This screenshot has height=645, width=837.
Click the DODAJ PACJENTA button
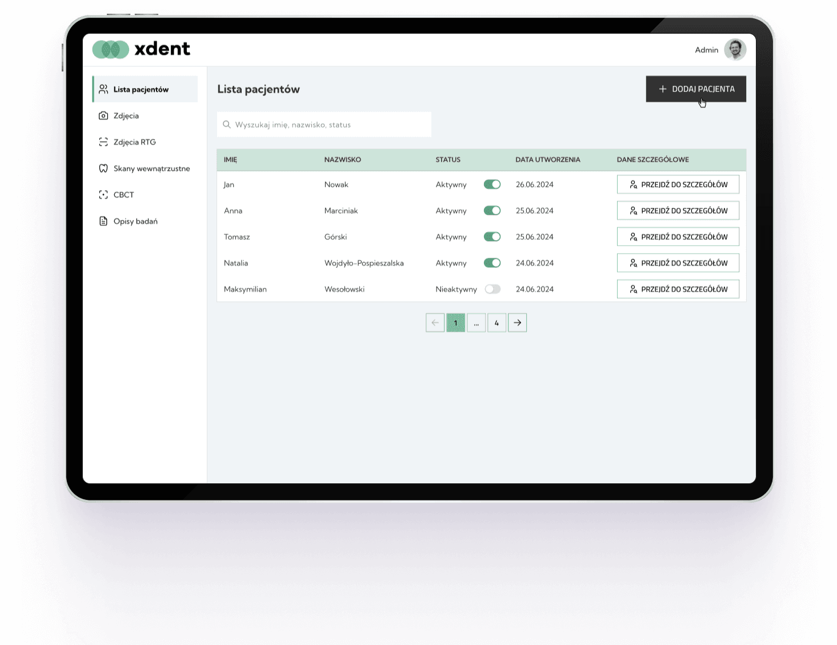point(696,89)
